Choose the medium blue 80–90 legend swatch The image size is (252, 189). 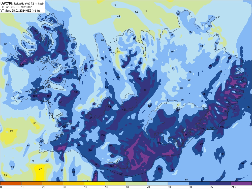click(178, 183)
